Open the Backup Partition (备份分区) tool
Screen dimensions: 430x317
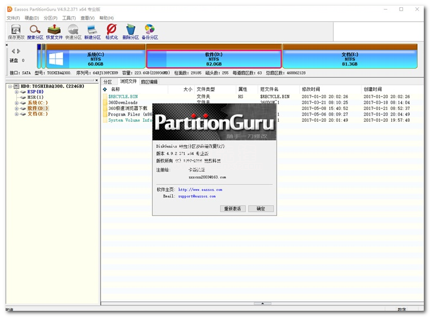[150, 32]
